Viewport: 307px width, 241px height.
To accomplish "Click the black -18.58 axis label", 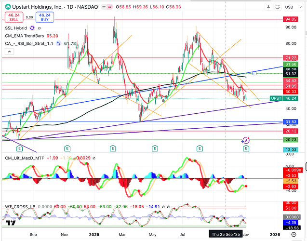I will (291, 228).
